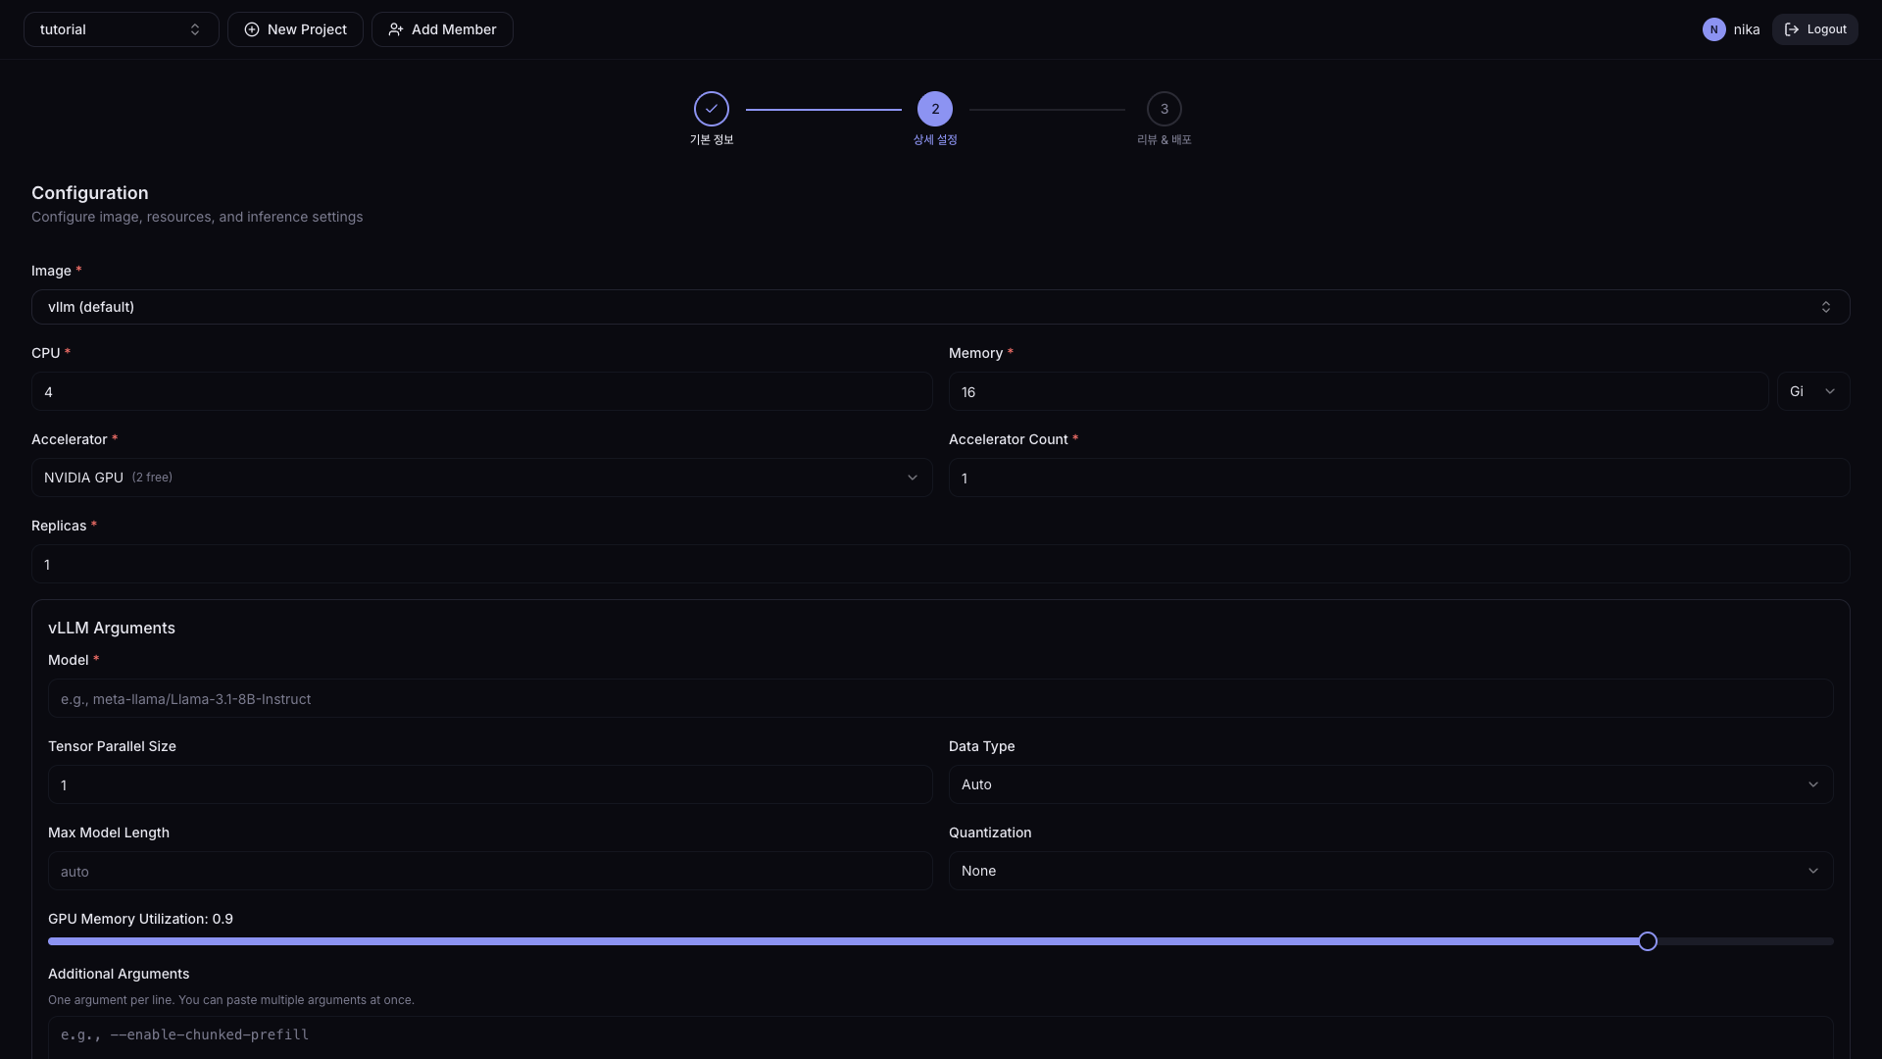Click the logout arrow icon
This screenshot has width=1882, height=1059.
click(1792, 29)
